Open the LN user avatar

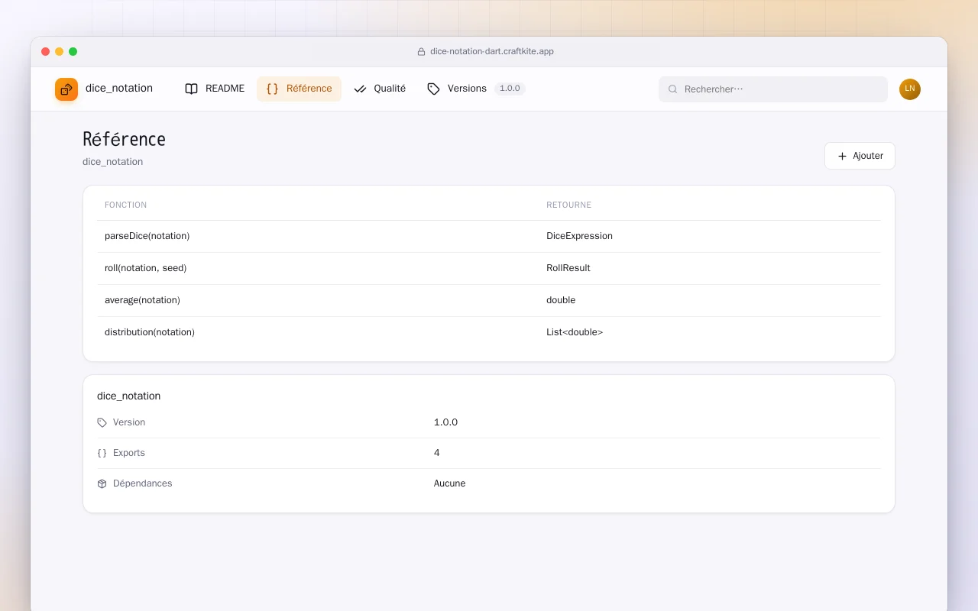[x=910, y=89]
